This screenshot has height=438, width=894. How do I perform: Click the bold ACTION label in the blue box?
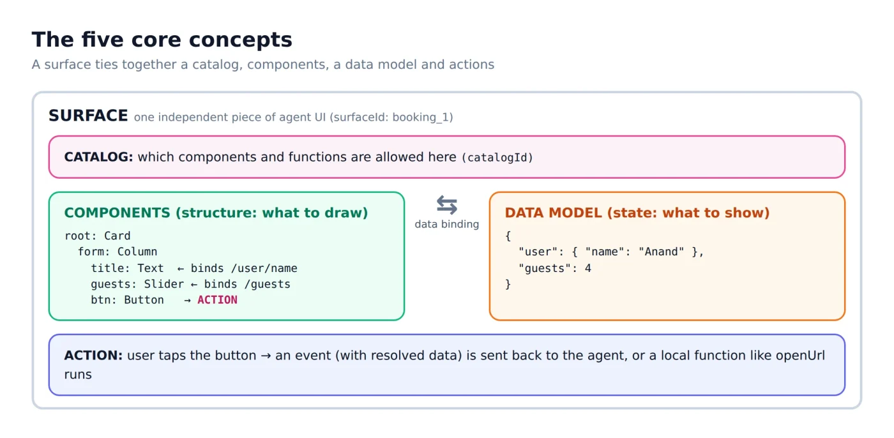coord(94,356)
